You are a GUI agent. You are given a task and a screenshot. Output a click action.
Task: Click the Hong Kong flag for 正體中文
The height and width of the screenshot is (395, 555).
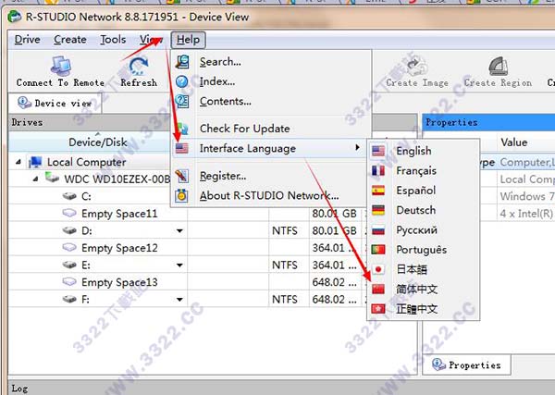[378, 309]
